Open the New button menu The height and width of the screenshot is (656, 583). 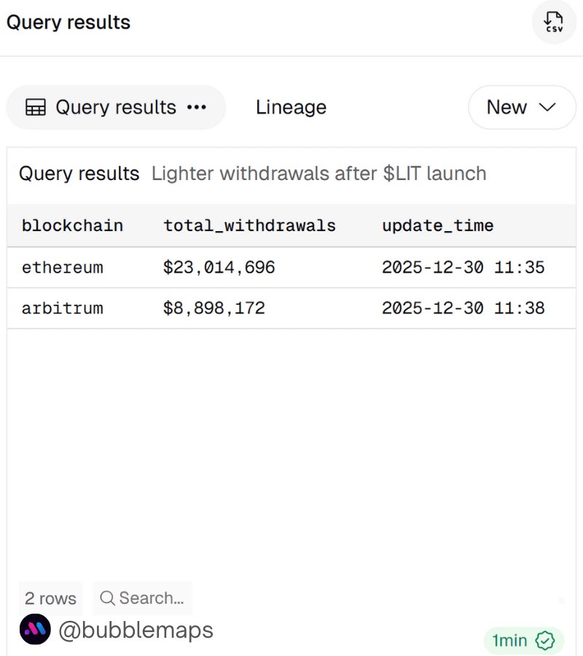click(x=507, y=108)
